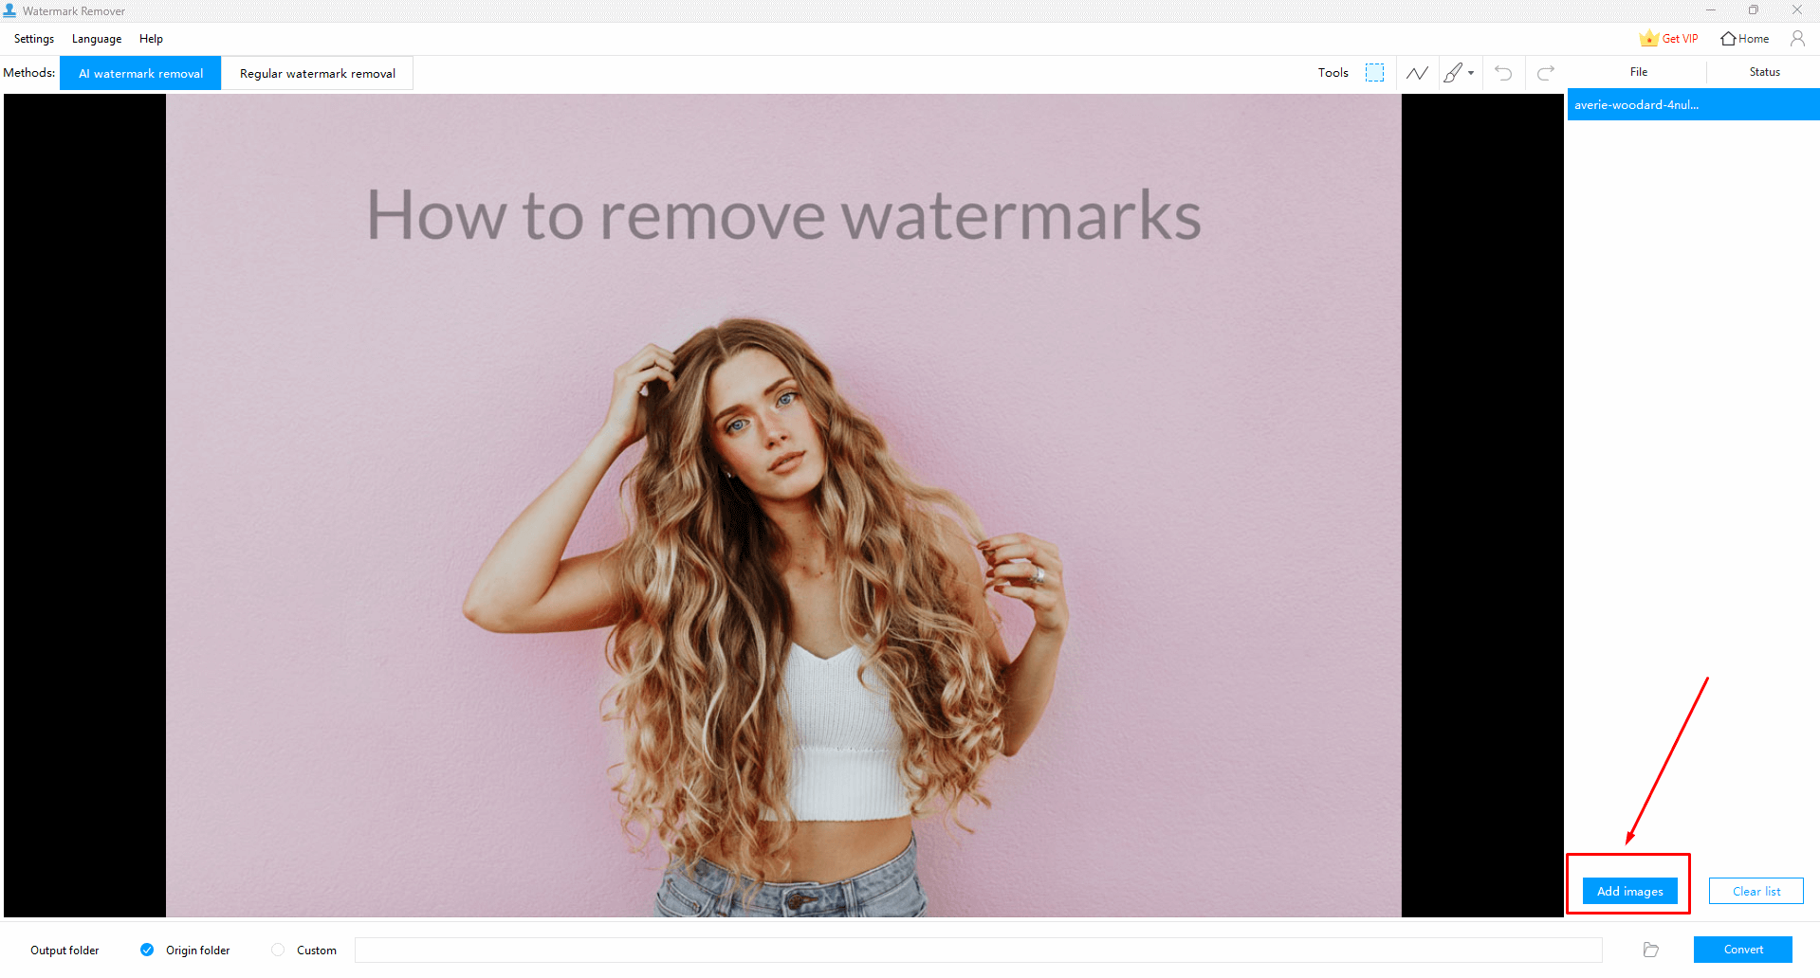Select the averie-woodard file in list
Image resolution: width=1820 pixels, height=978 pixels.
point(1693,104)
